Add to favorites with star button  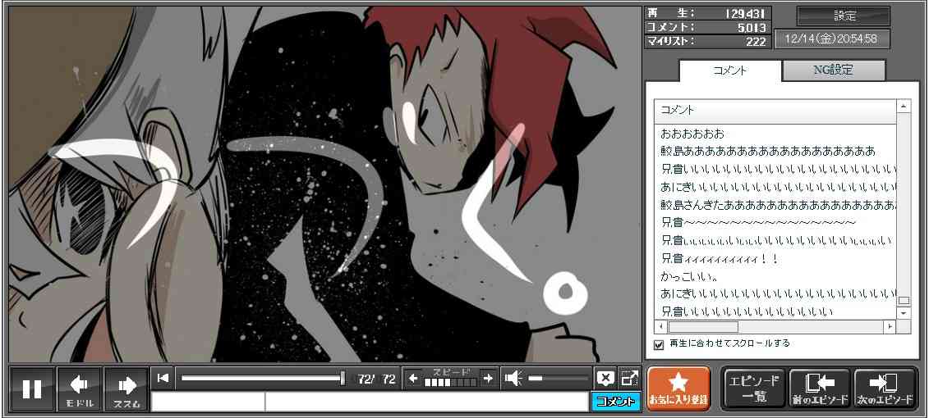pos(678,388)
